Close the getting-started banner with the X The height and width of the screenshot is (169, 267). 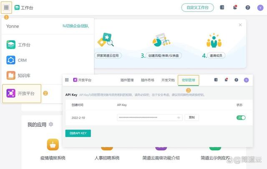[x=240, y=25]
